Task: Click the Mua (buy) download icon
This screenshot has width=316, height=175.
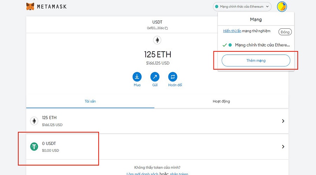Action: (137, 77)
